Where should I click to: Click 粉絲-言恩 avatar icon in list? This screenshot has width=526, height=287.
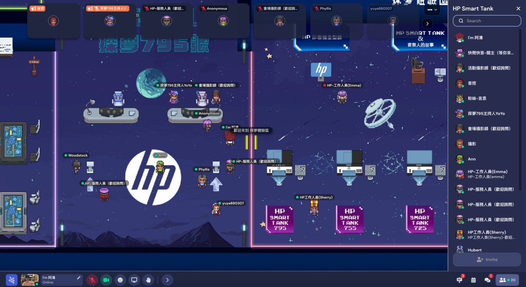tap(459, 99)
